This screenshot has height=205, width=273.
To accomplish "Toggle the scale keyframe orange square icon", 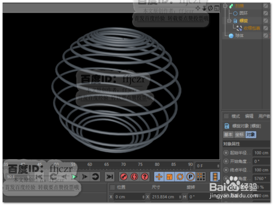I will click(169, 177).
